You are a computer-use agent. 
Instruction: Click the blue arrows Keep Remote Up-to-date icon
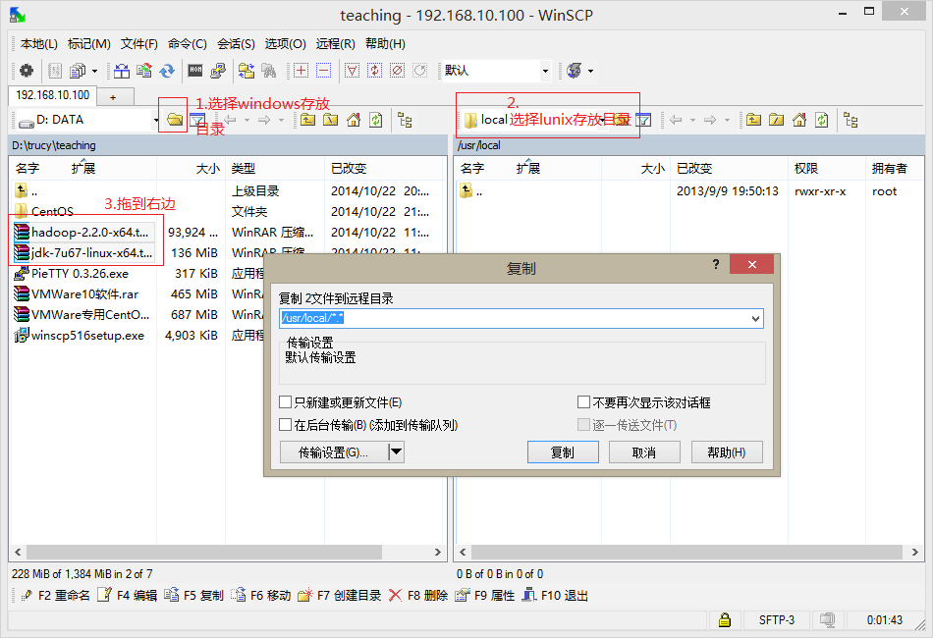click(167, 71)
